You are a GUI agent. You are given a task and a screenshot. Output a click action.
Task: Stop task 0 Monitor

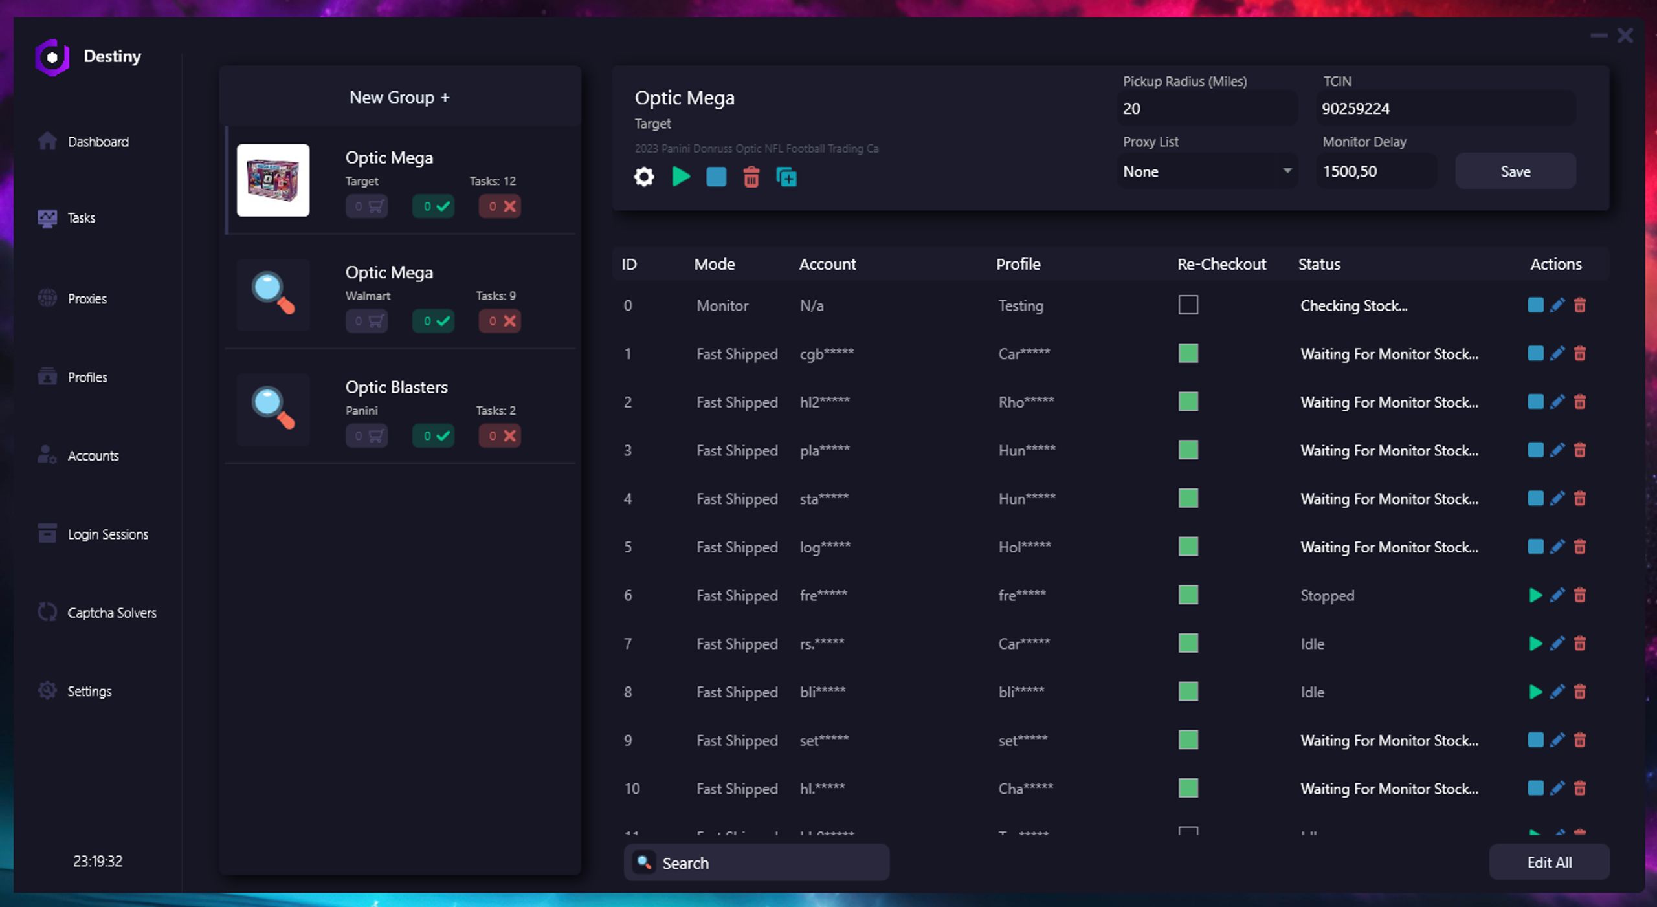[1535, 305]
